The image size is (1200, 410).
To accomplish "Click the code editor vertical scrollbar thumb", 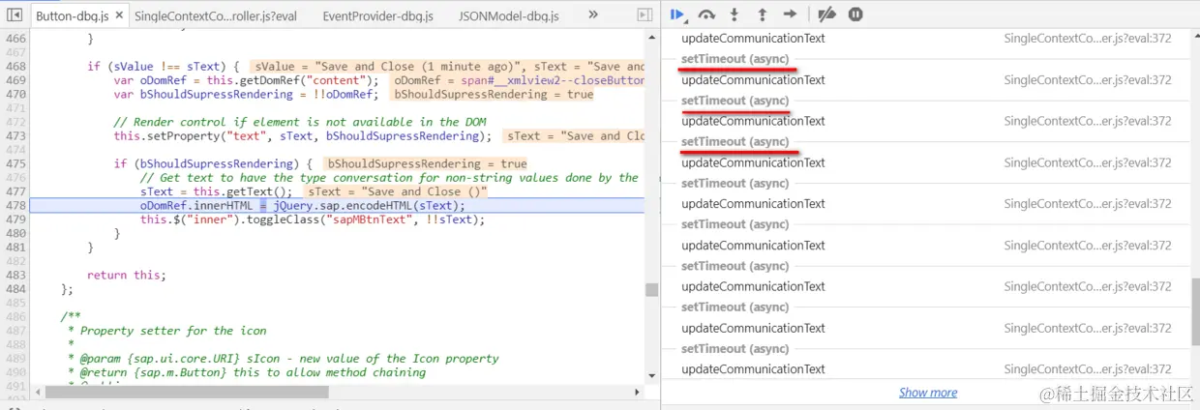I will (x=652, y=290).
